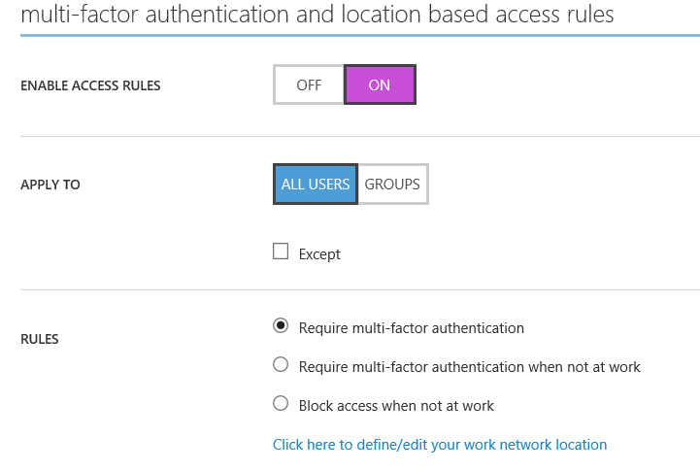Select the Require multi-factor authentication radio button
This screenshot has height=471, width=700.
click(281, 325)
